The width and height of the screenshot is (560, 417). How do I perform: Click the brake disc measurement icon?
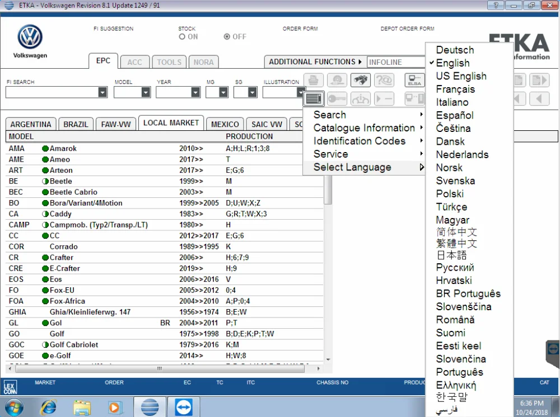pyautogui.click(x=337, y=80)
